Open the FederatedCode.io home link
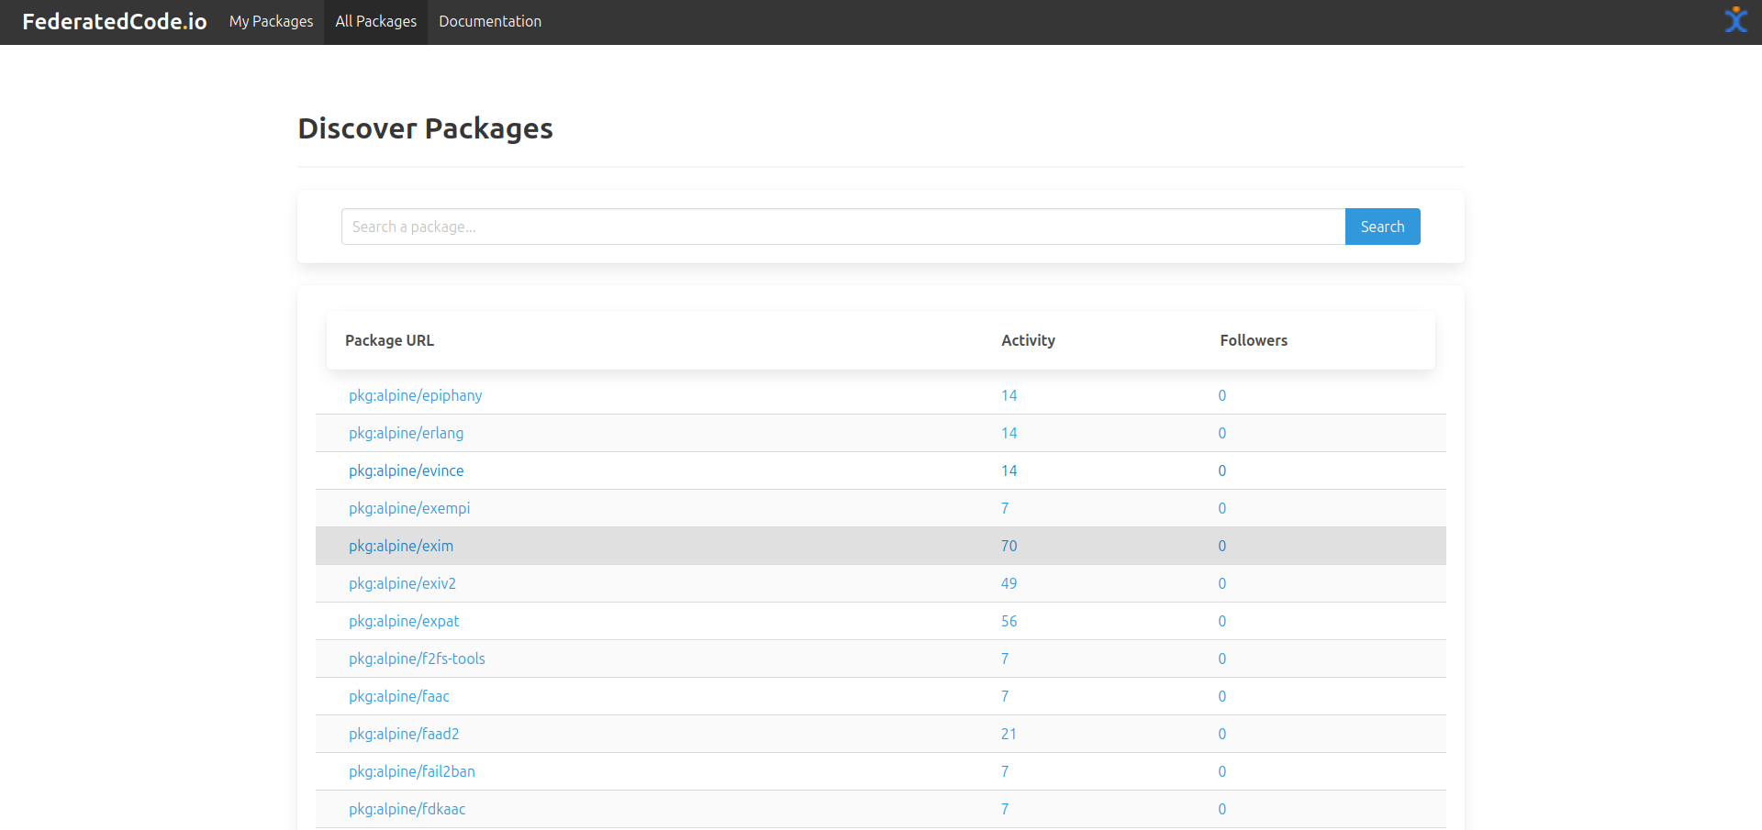Image resolution: width=1762 pixels, height=830 pixels. point(115,21)
